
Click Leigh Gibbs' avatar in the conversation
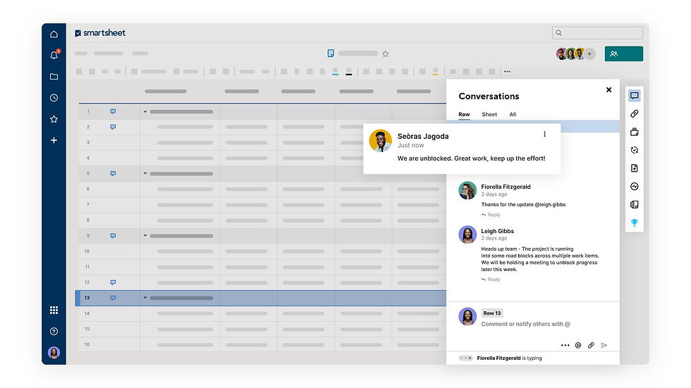tap(467, 234)
